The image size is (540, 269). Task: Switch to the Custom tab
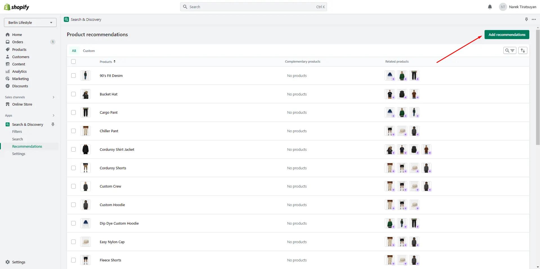89,51
